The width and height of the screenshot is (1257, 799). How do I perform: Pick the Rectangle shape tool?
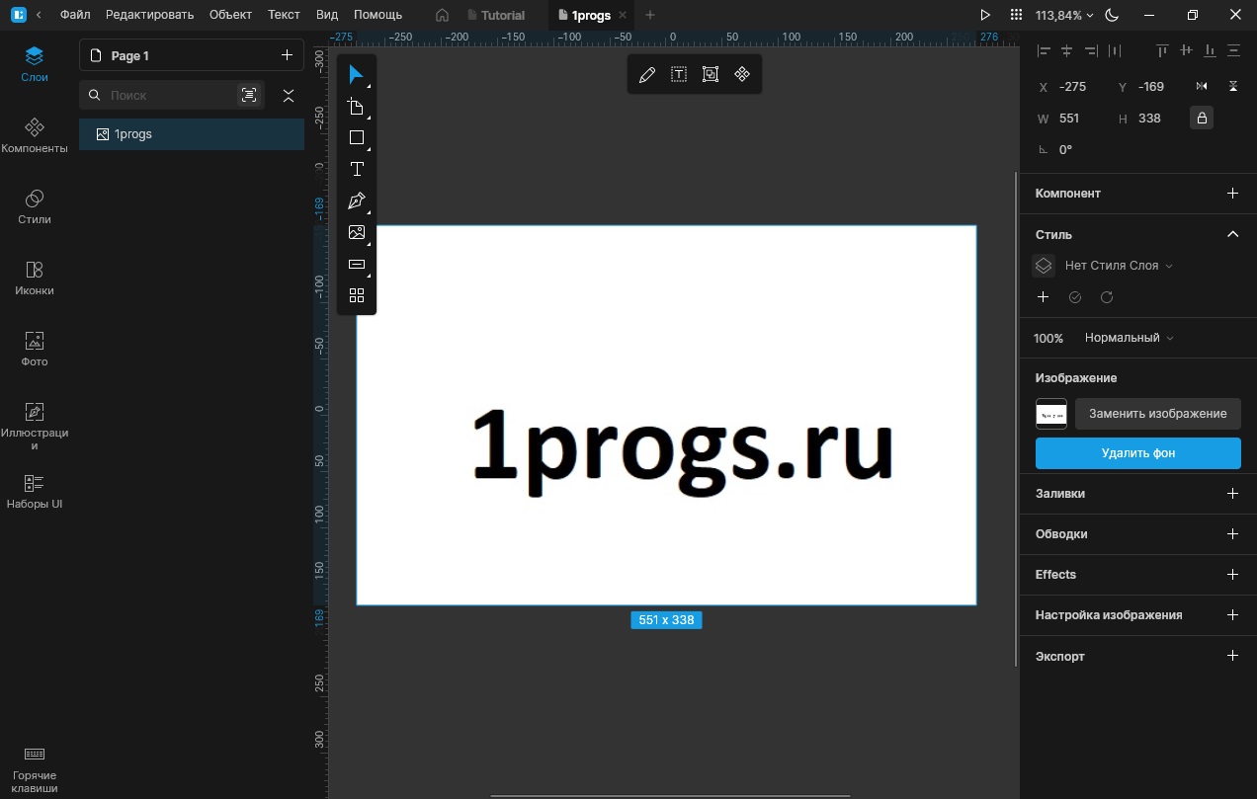point(357,138)
